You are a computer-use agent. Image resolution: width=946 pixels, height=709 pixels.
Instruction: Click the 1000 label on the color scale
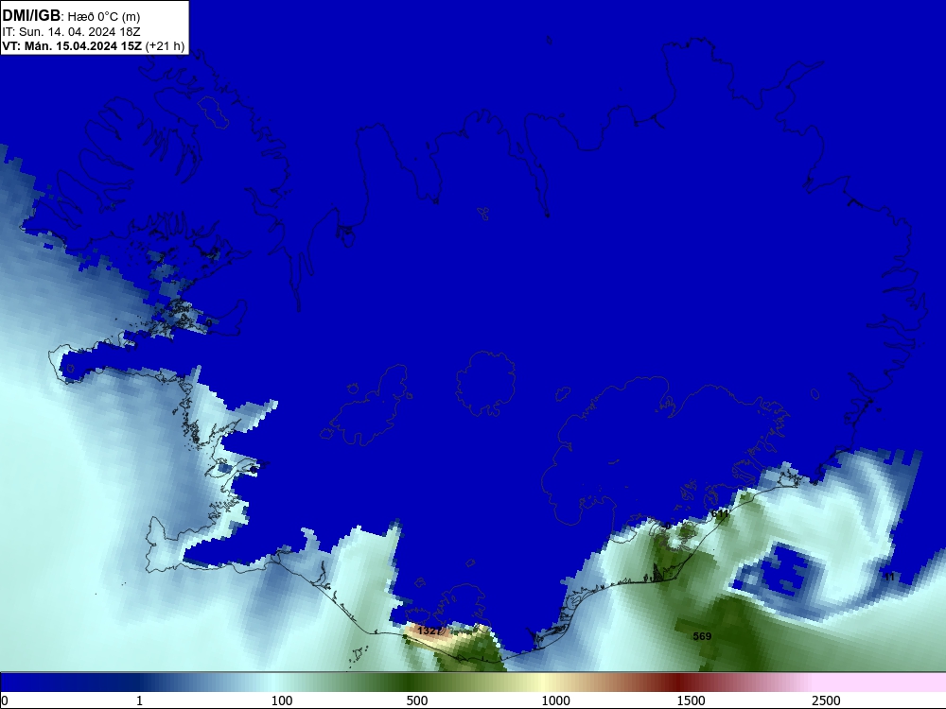555,700
